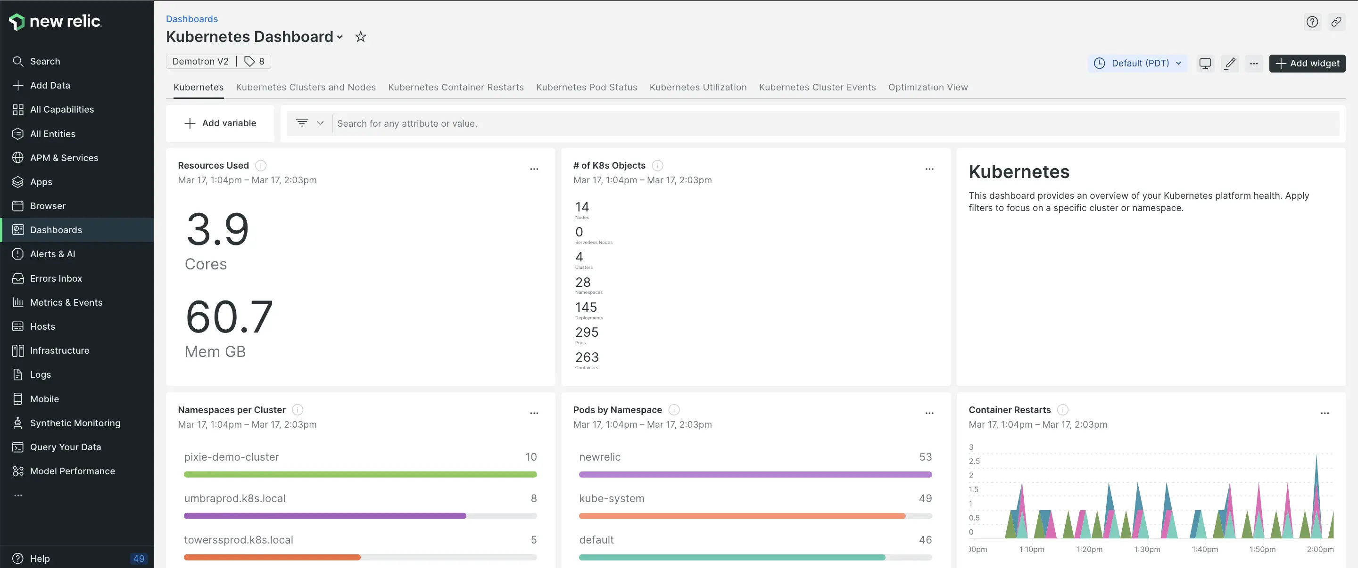Click the tags icon showing 8
Image resolution: width=1358 pixels, height=568 pixels.
pos(254,62)
